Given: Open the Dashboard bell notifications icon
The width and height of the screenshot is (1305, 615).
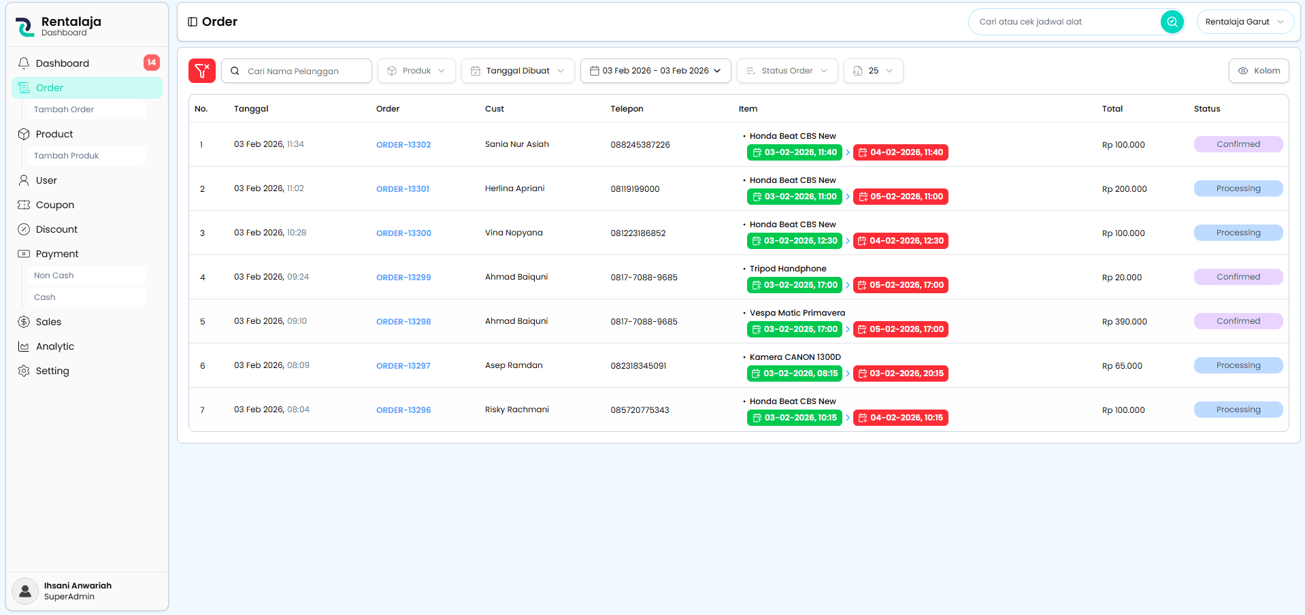Looking at the screenshot, I should coord(24,63).
